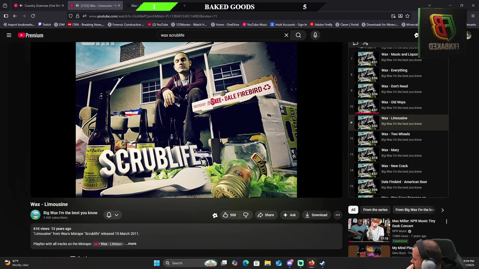Reload the page with refresh icon

[x=33, y=16]
